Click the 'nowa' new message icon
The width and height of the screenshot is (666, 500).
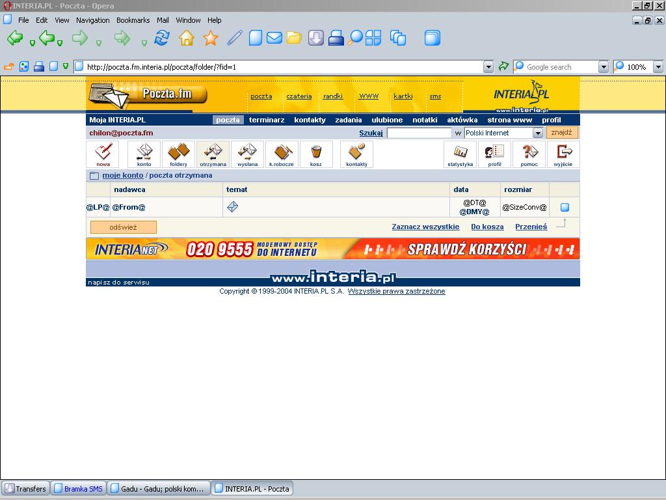(x=103, y=154)
